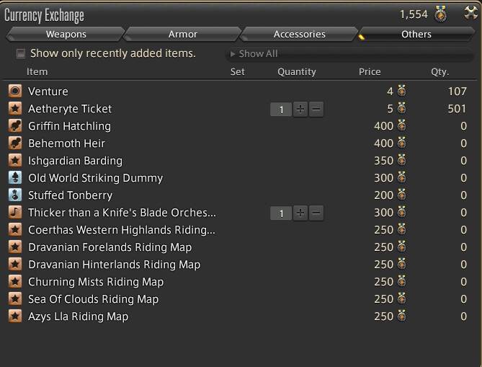Image resolution: width=482 pixels, height=367 pixels.
Task: Open the Armor tab
Action: click(182, 34)
